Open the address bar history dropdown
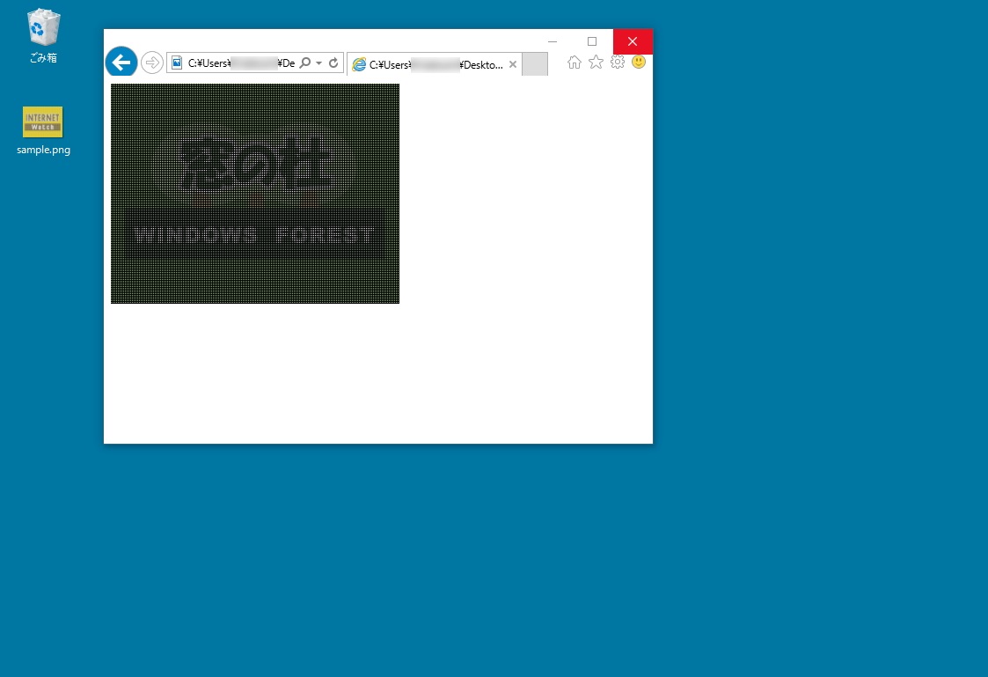Screen dimensions: 988x677 [318, 63]
